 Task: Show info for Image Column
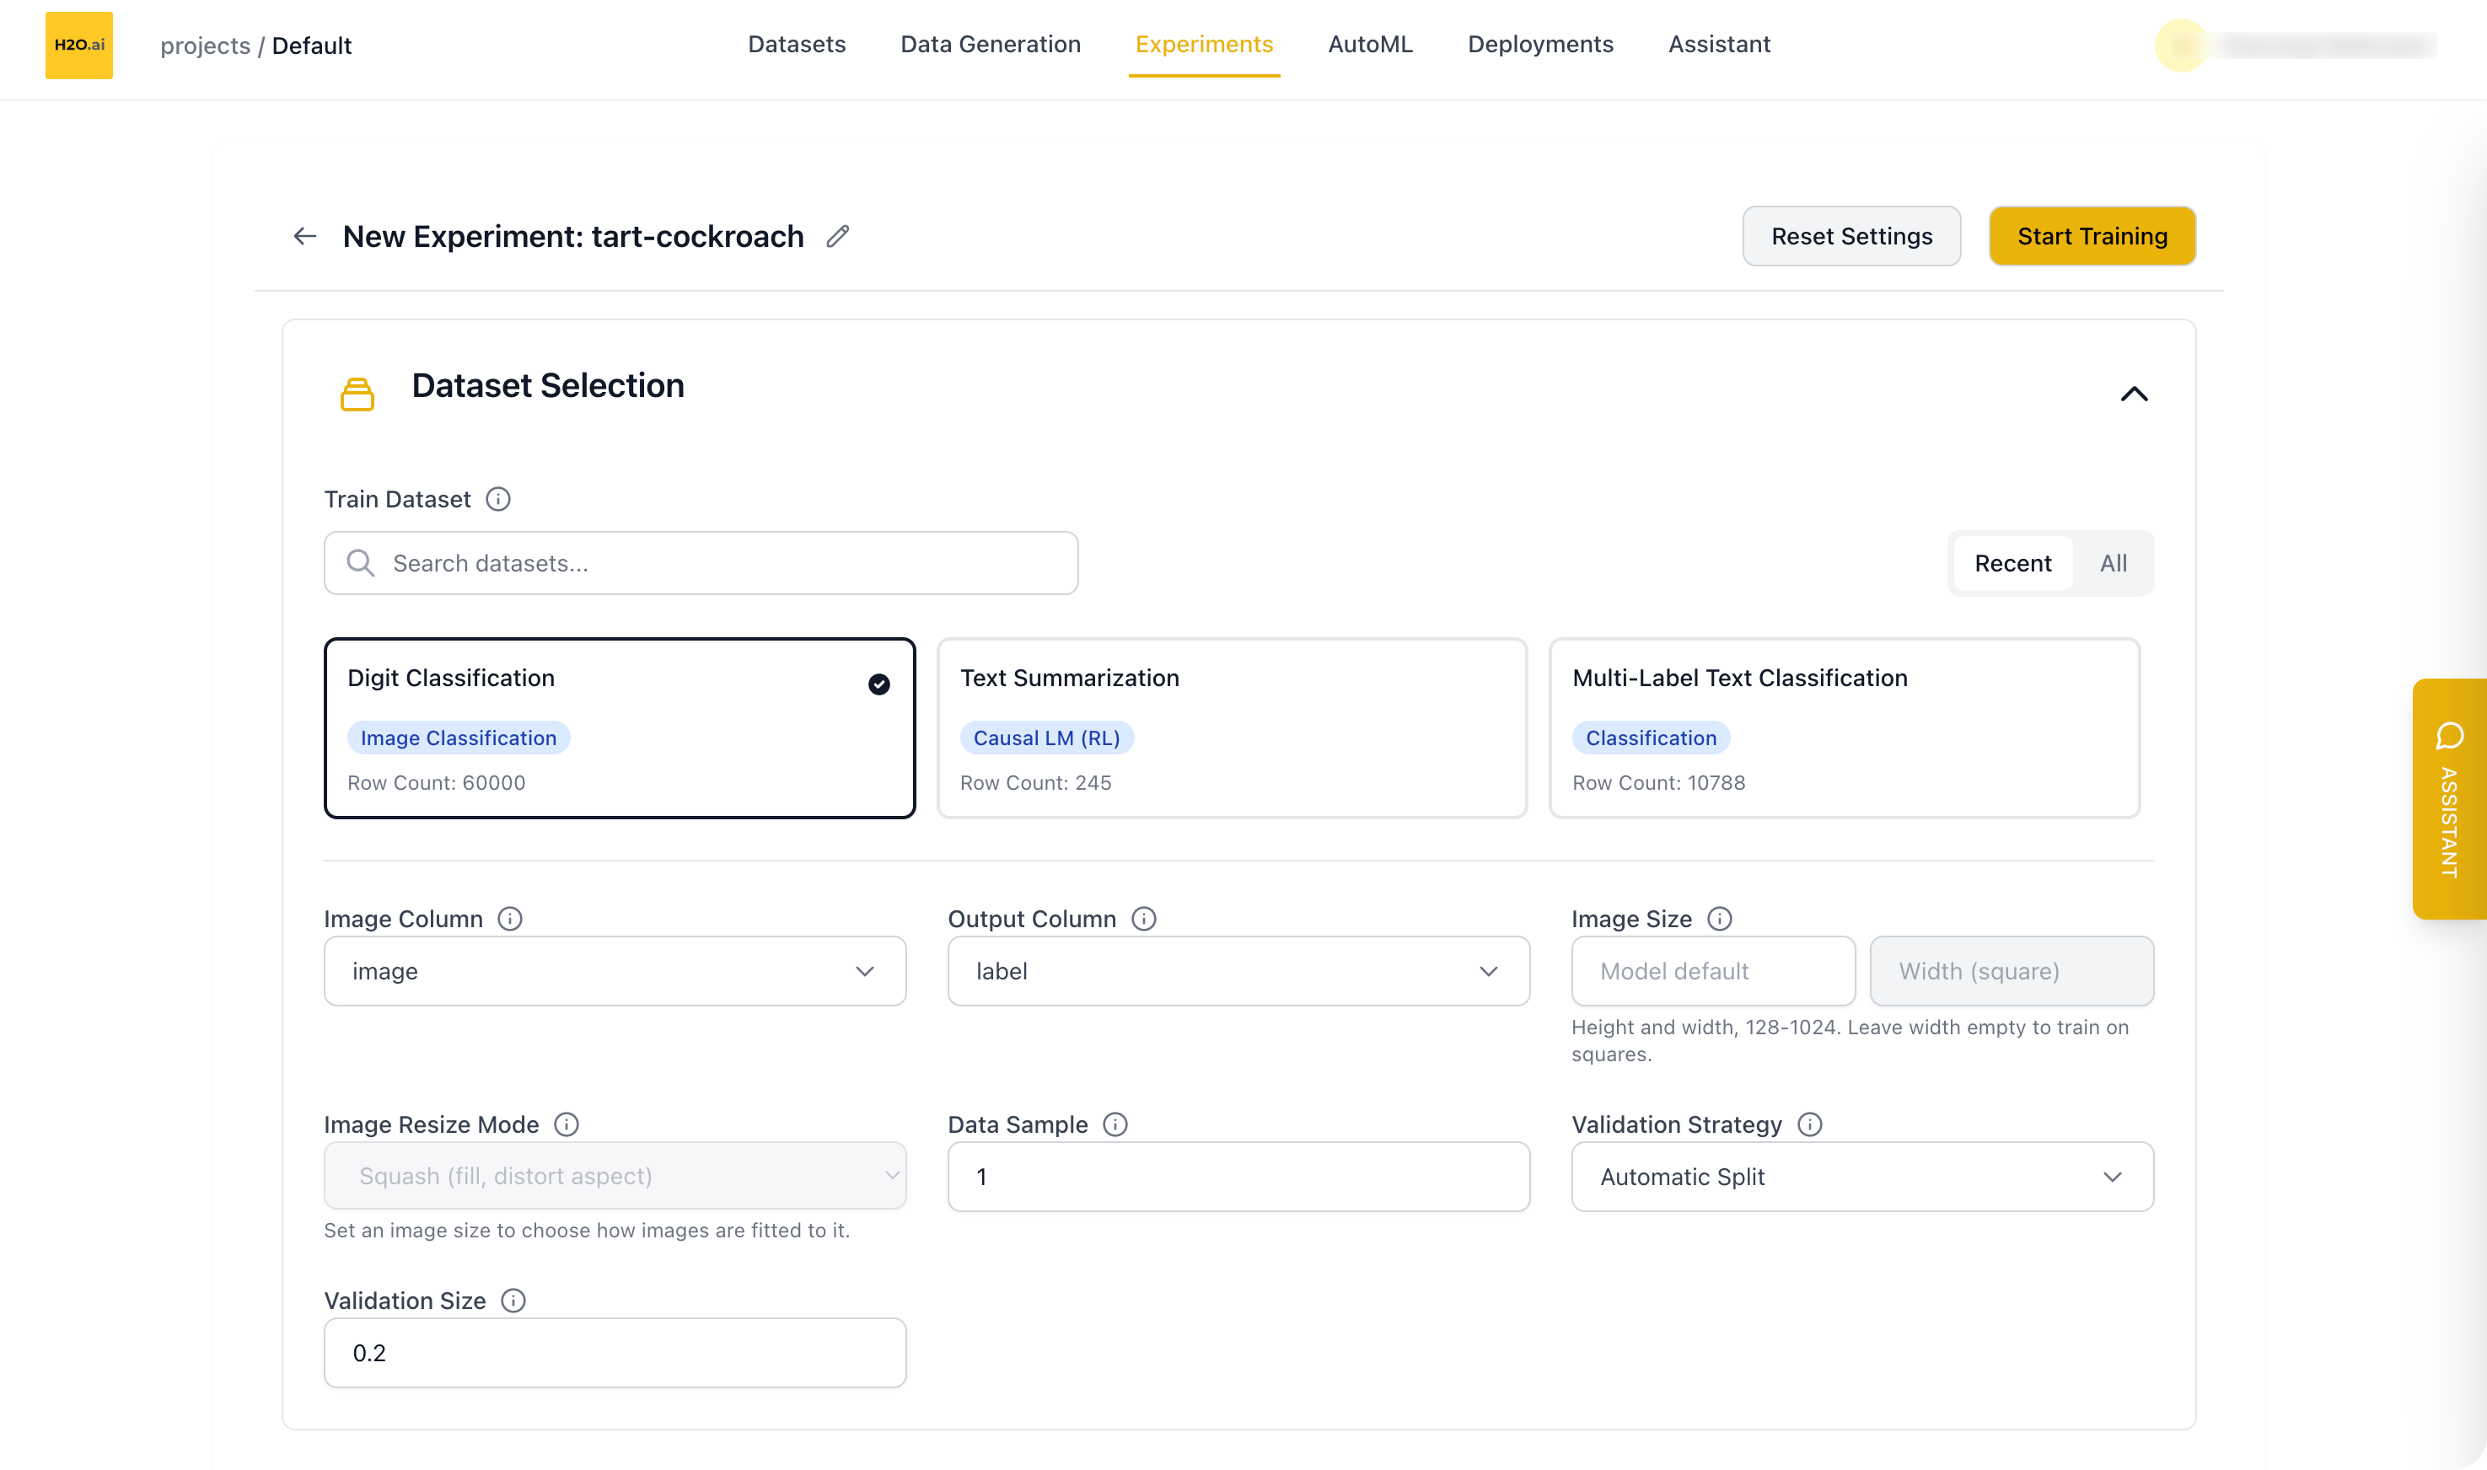[x=510, y=920]
